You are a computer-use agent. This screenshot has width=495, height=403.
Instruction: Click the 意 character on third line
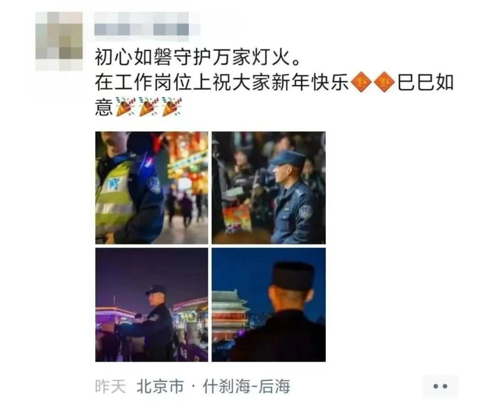pos(104,107)
